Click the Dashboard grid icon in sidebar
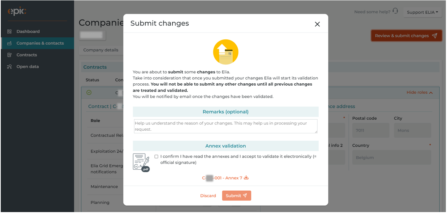 (x=10, y=31)
